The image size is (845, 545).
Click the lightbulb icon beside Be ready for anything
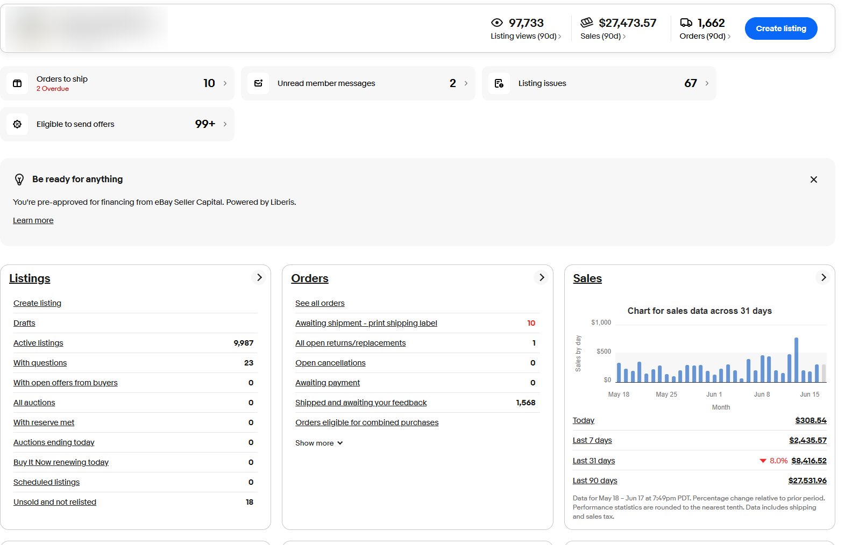[x=19, y=180]
